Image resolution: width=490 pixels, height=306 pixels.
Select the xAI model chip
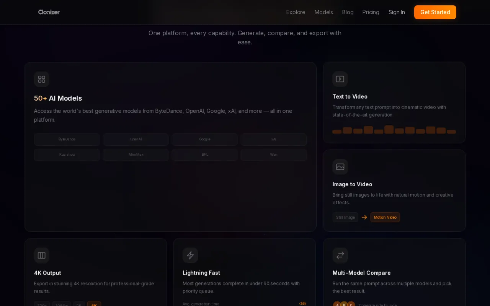click(274, 139)
